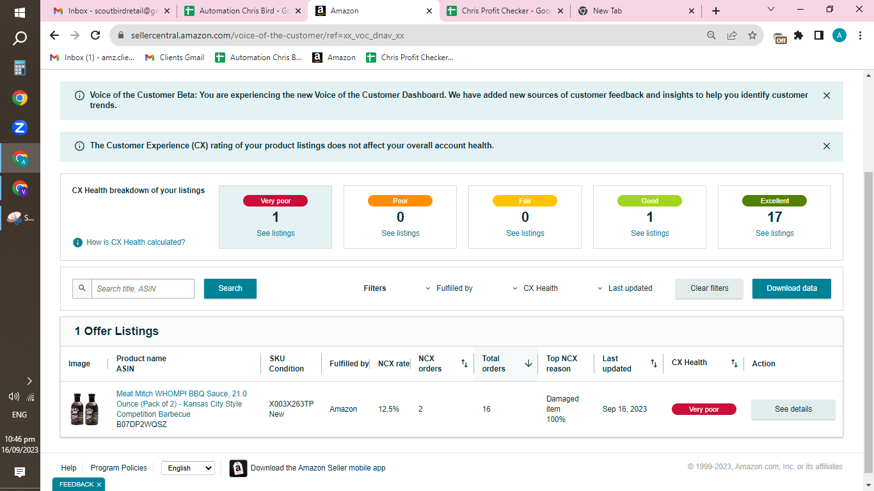Screen dimensions: 874x491
Task: Switch to the Automation Chris Bird tab
Action: pyautogui.click(x=243, y=11)
